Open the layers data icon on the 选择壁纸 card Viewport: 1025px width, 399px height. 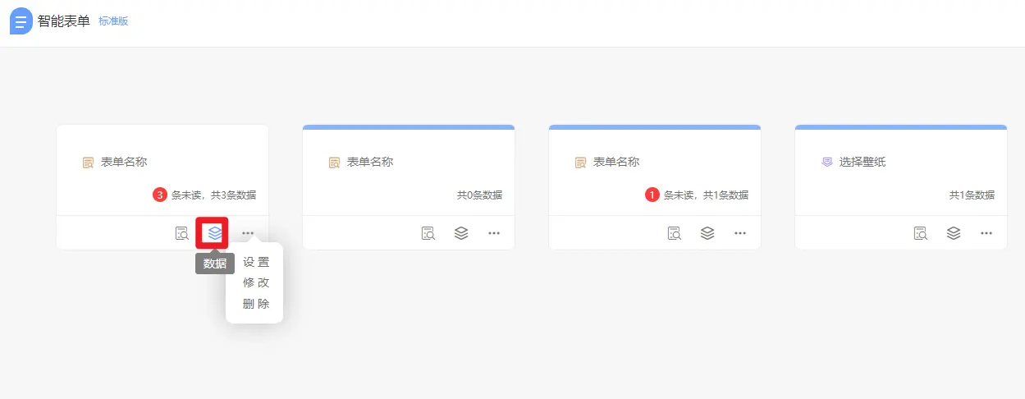[x=954, y=233]
